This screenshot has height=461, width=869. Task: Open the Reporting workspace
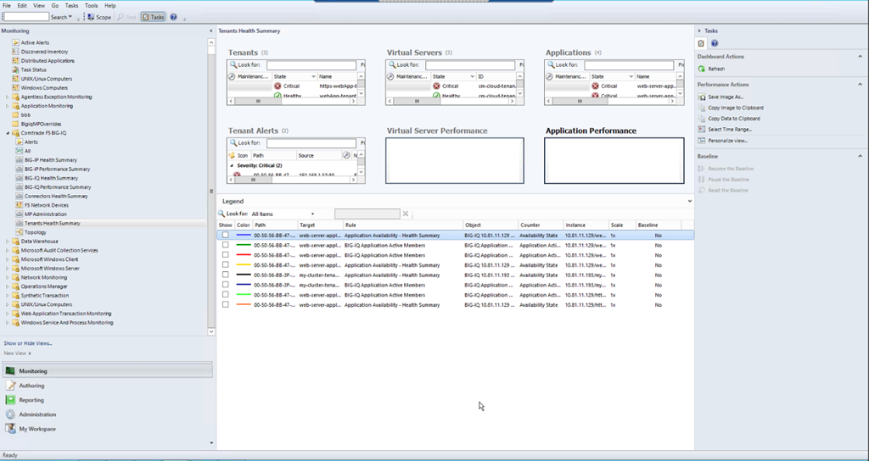pos(31,400)
